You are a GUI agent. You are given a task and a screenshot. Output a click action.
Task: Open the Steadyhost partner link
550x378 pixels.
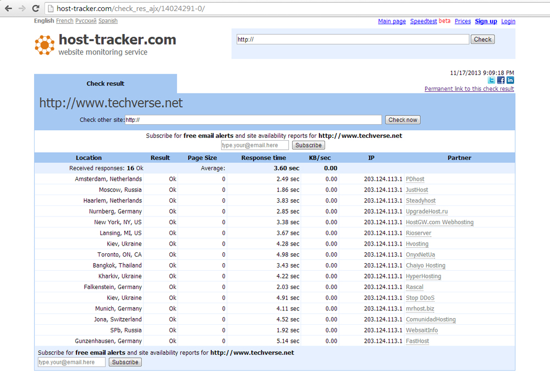[421, 201]
